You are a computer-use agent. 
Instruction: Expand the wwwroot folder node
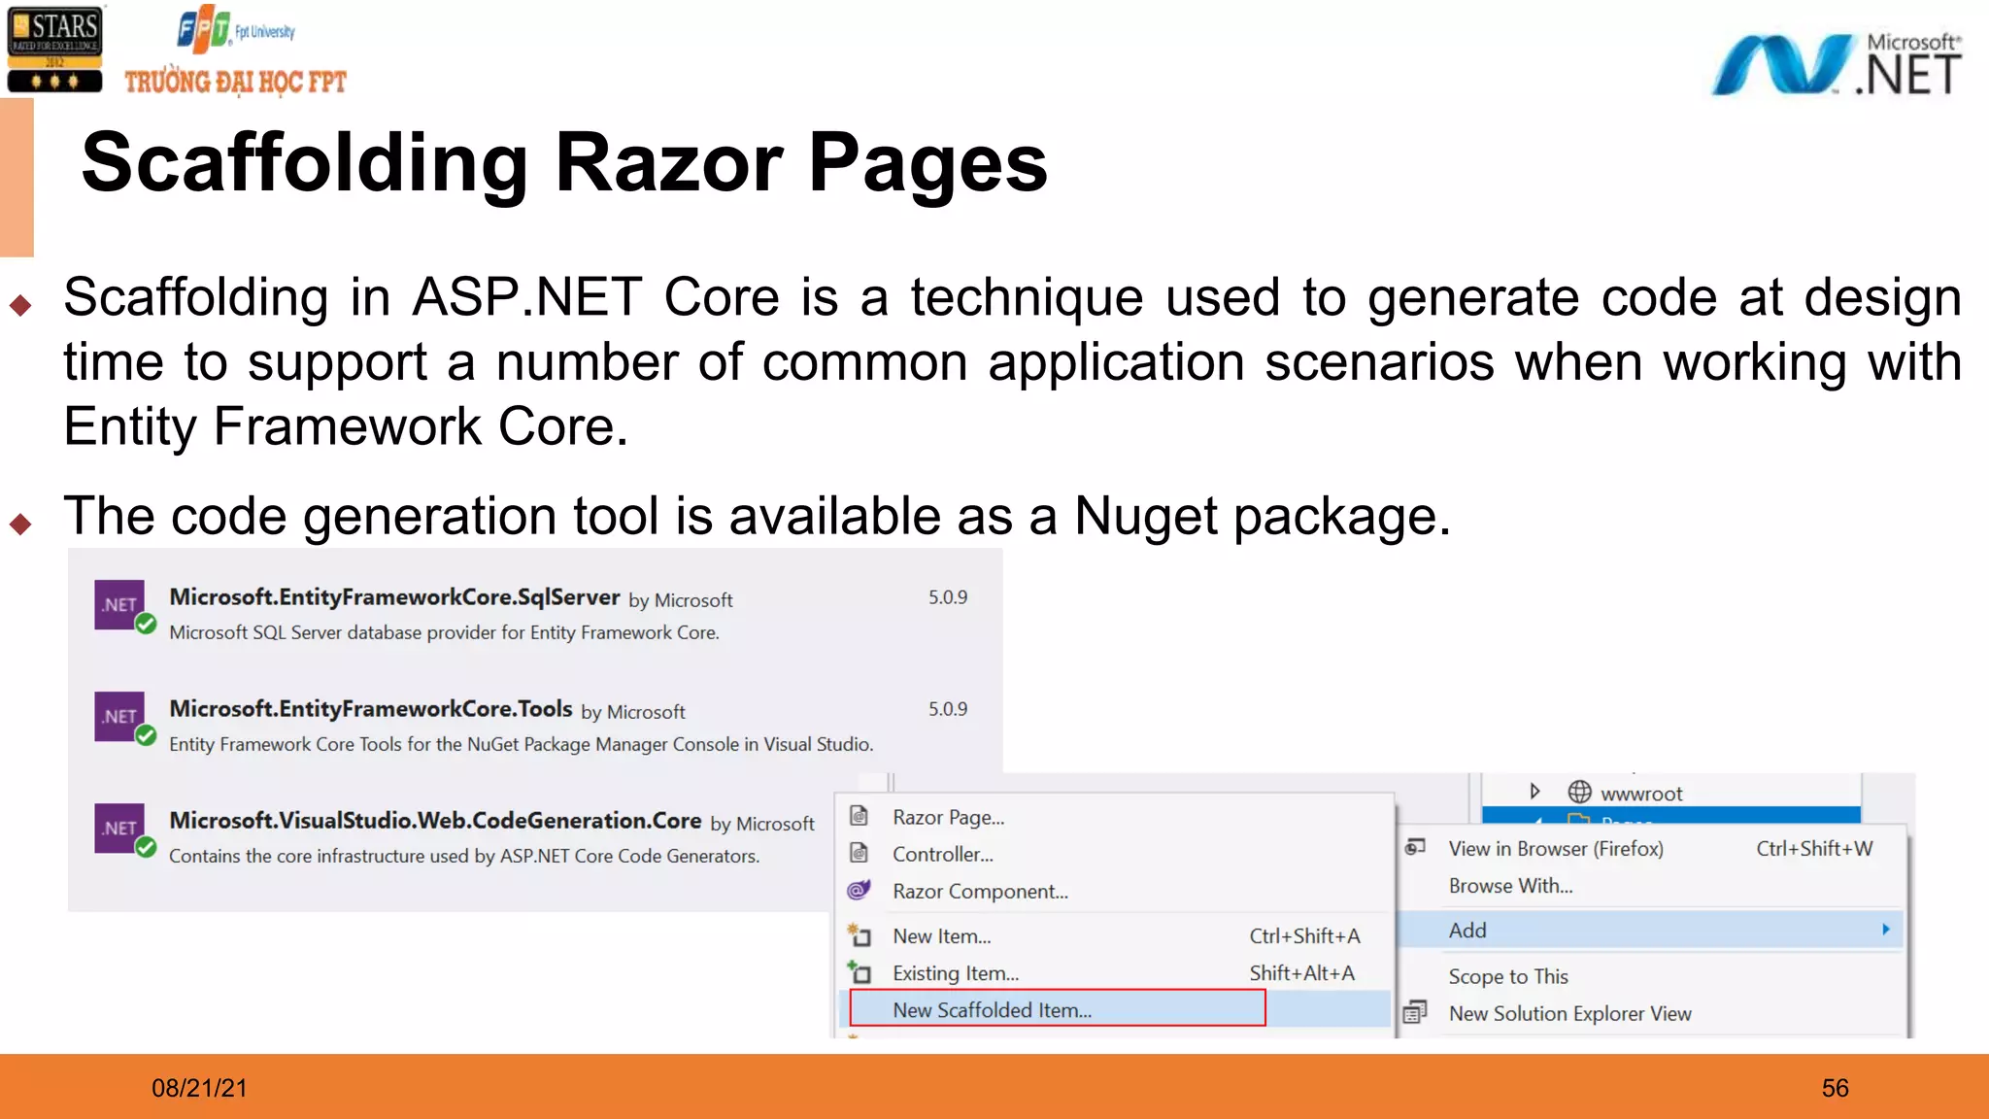[x=1535, y=791]
